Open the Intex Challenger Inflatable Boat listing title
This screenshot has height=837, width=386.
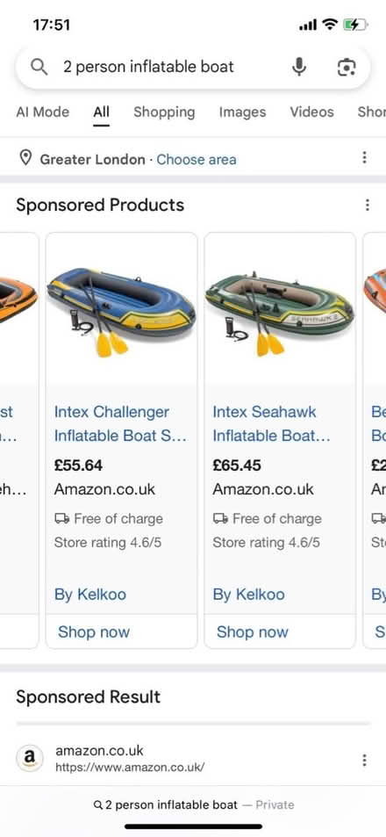[x=120, y=424]
